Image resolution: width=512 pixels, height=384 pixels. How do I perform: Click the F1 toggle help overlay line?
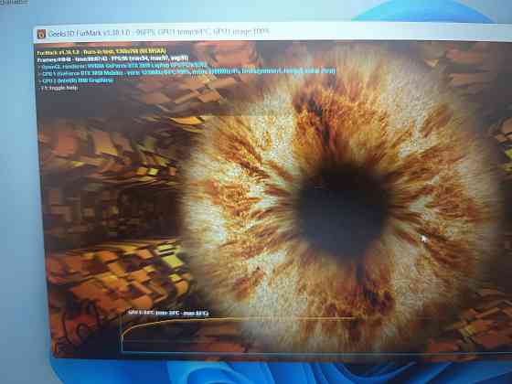(59, 88)
